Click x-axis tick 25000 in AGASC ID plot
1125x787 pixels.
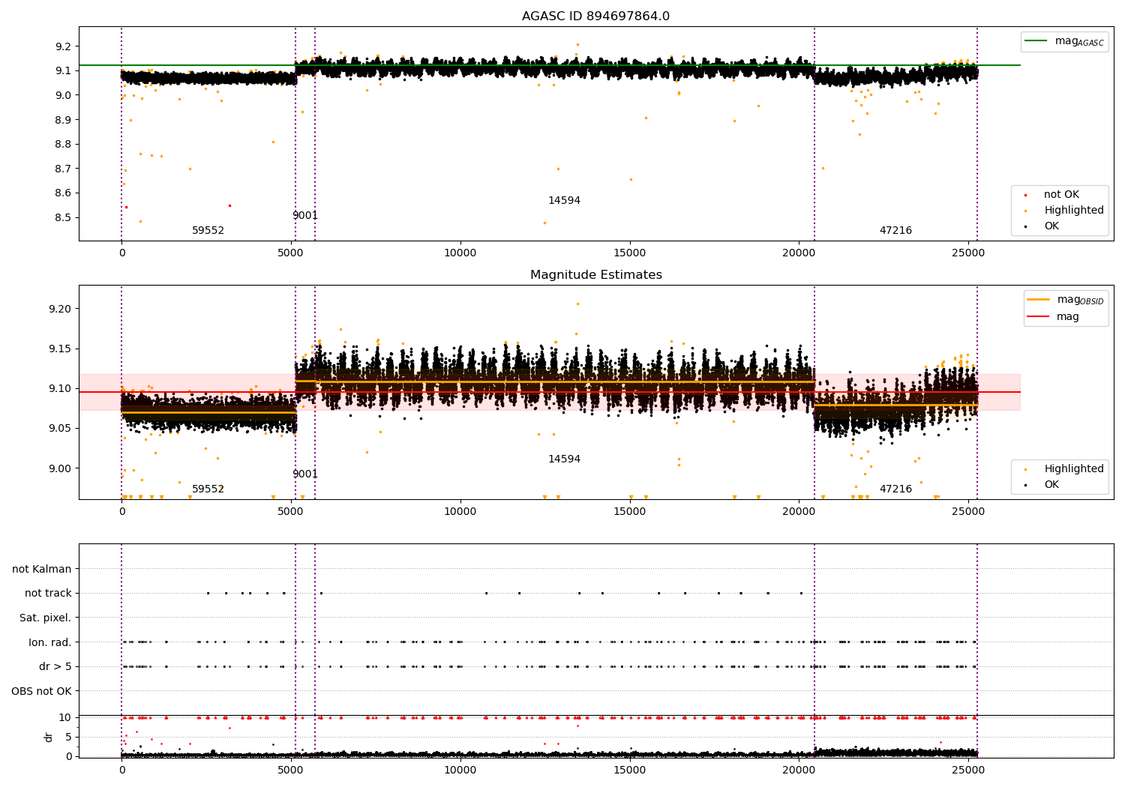pos(968,253)
